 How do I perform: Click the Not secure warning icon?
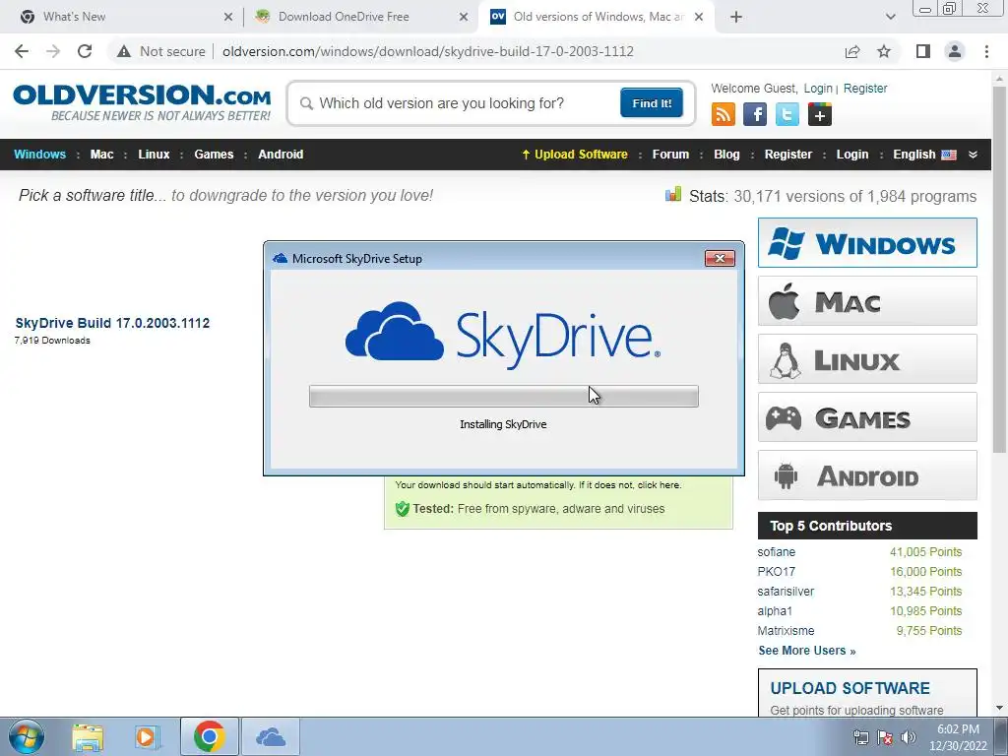(x=124, y=51)
